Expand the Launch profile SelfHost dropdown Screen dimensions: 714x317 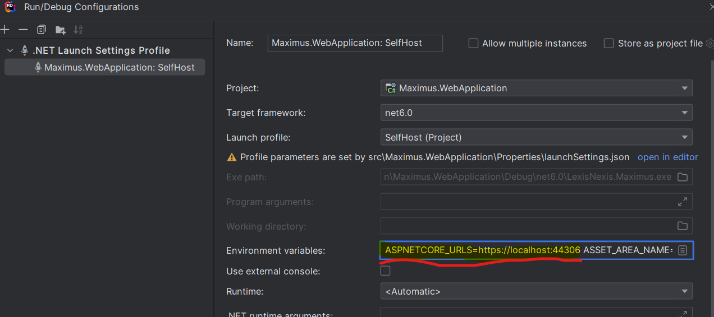tap(536, 137)
